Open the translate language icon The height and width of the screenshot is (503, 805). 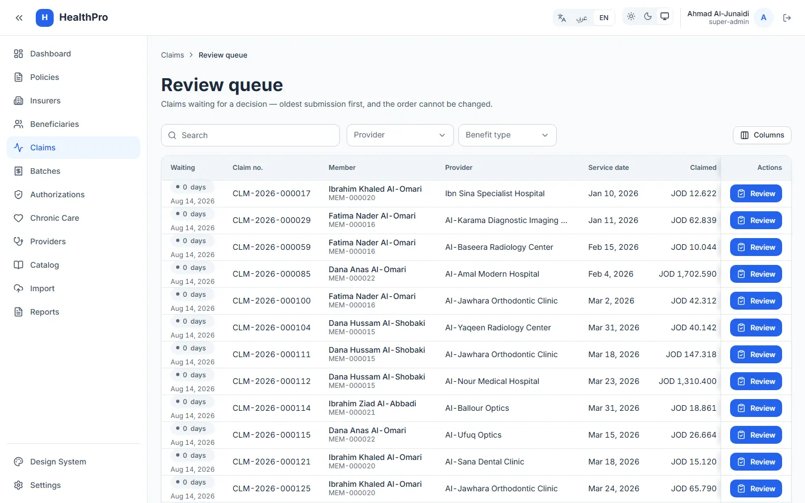tap(562, 18)
